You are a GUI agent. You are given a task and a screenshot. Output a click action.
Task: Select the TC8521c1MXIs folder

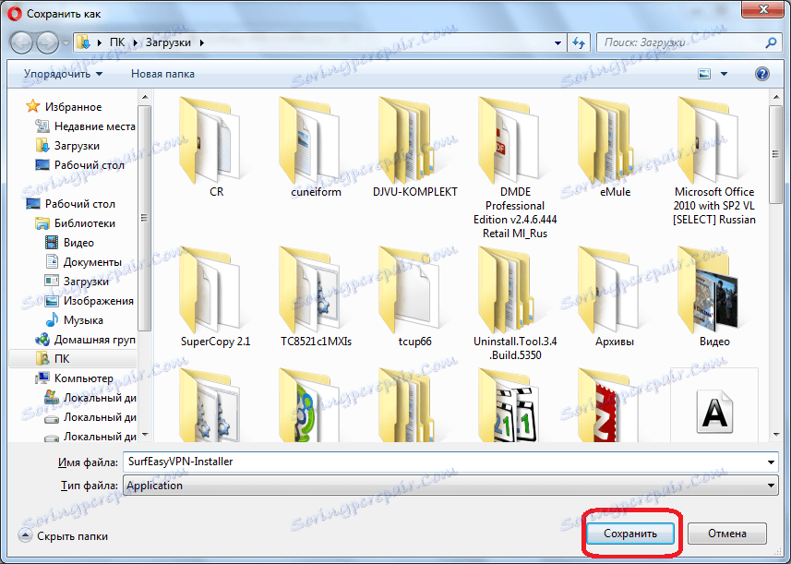point(316,296)
